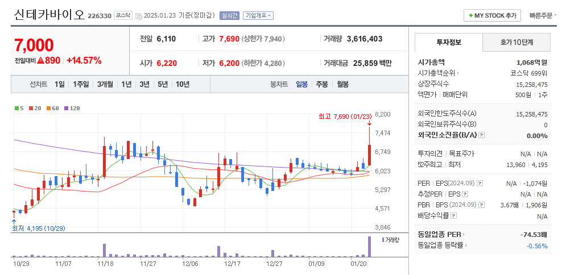Click the 동일업종 PER link
Viewport: 562px width, 275px height.
pyautogui.click(x=440, y=235)
